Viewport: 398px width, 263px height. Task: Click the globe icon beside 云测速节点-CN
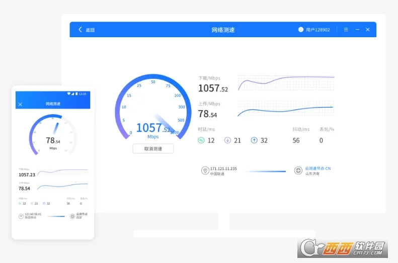pos(298,171)
